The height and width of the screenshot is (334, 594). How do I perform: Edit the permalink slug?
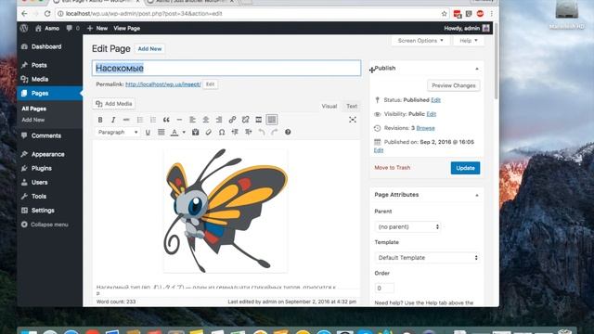pyautogui.click(x=210, y=84)
